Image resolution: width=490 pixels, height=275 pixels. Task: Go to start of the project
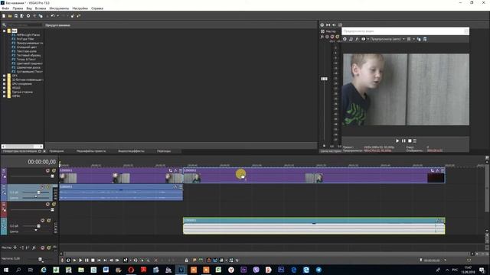point(99,260)
